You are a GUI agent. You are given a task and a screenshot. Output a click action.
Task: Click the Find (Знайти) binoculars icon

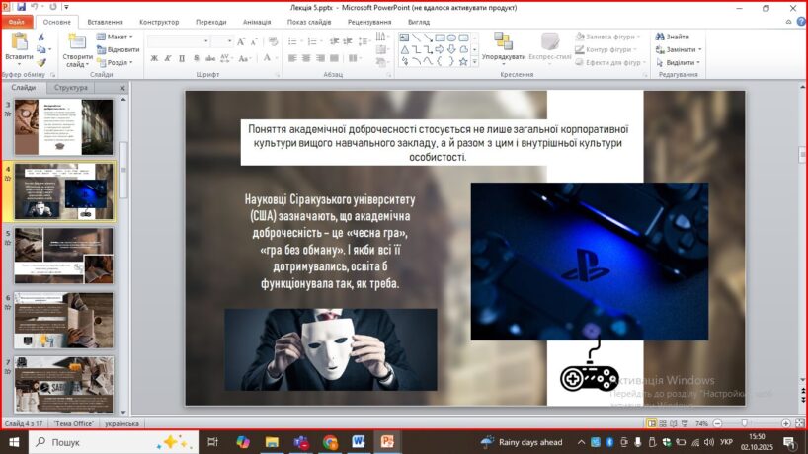(x=659, y=37)
